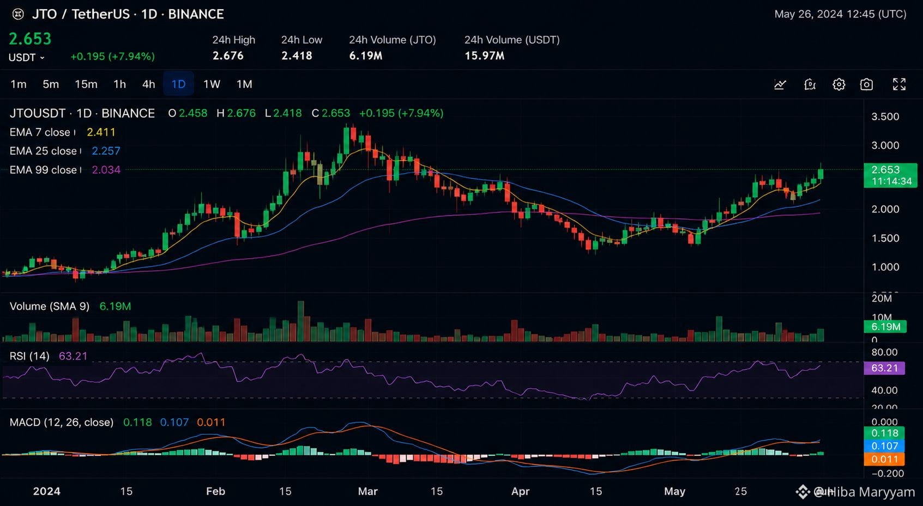Click the JTOUSDT · 1D · BINANCE chart title
923x506 pixels.
click(82, 113)
